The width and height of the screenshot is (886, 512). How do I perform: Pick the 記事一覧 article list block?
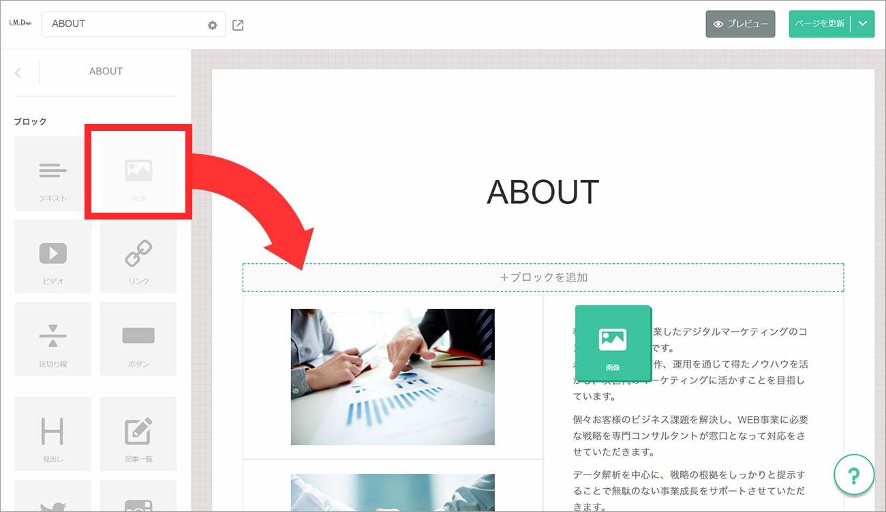point(138,434)
